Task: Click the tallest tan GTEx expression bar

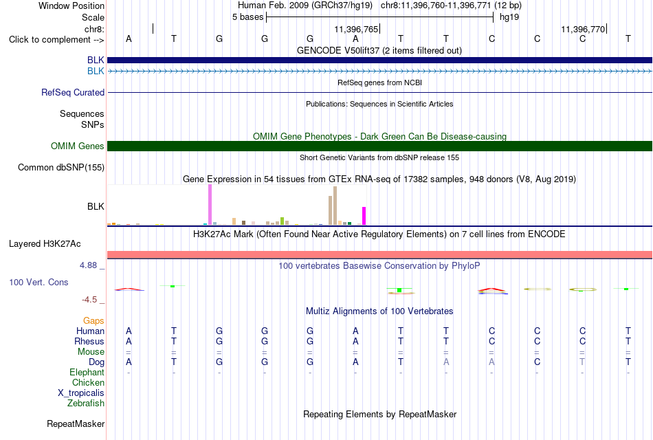Action: coord(335,206)
